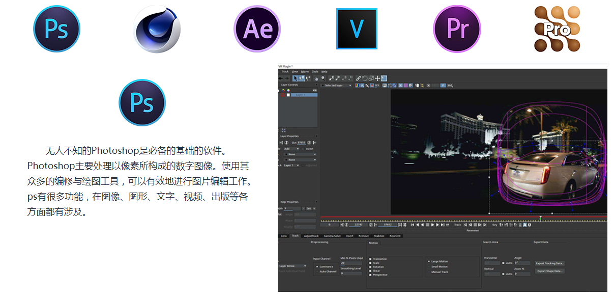Click the After Effects Ae icon
614x298 pixels.
point(257,29)
